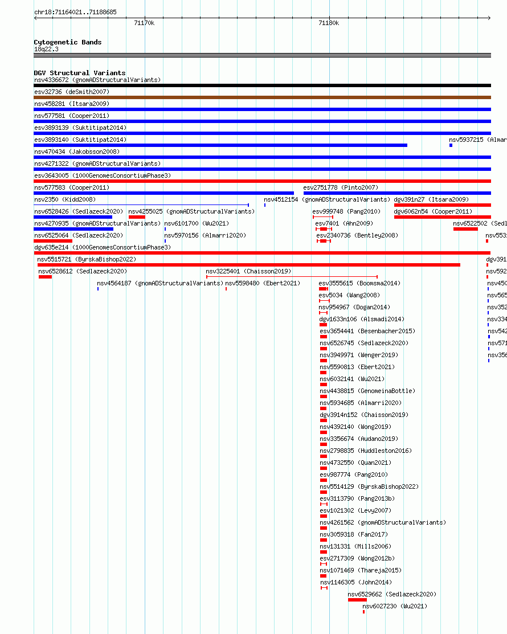The height and width of the screenshot is (634, 507).
Task: Click esv1021302 Levy2007 label
Action: point(355,511)
